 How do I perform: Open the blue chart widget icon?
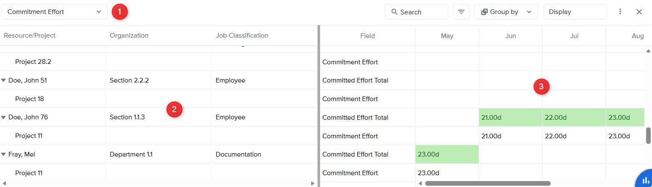[x=645, y=179]
